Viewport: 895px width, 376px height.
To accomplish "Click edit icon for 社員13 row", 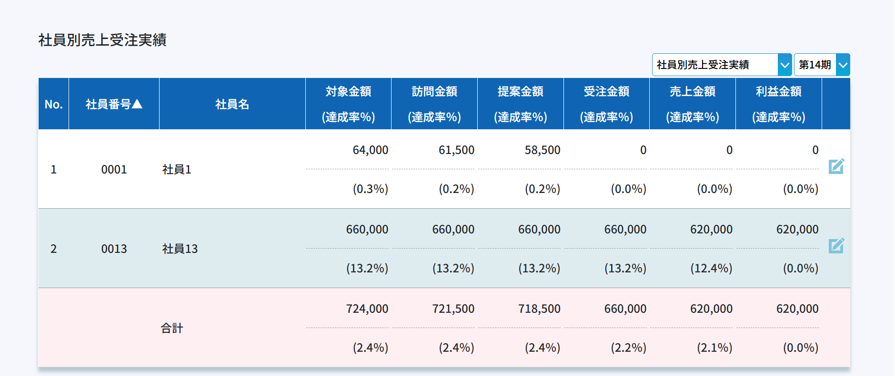I will click(836, 246).
